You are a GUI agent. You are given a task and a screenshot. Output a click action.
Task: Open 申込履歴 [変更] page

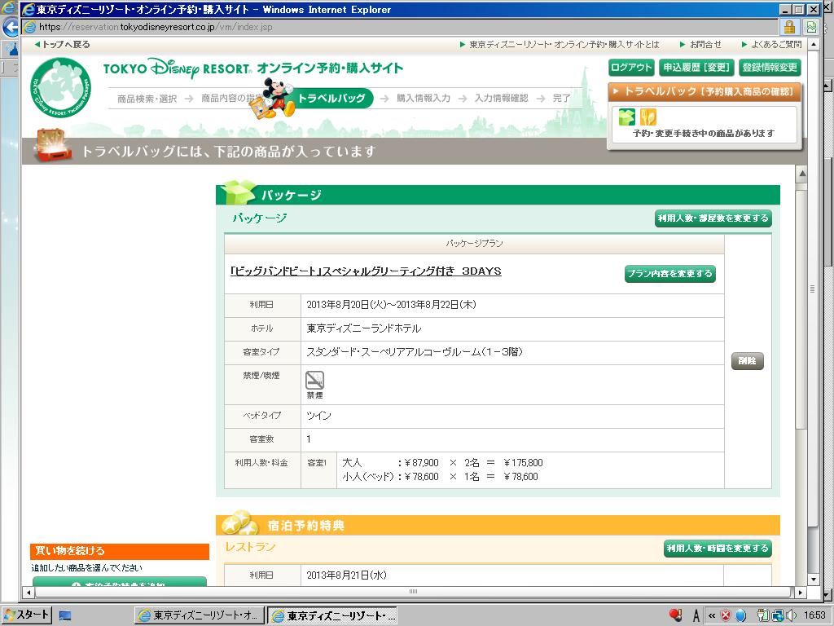(696, 68)
